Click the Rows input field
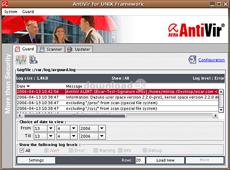 click(140, 160)
